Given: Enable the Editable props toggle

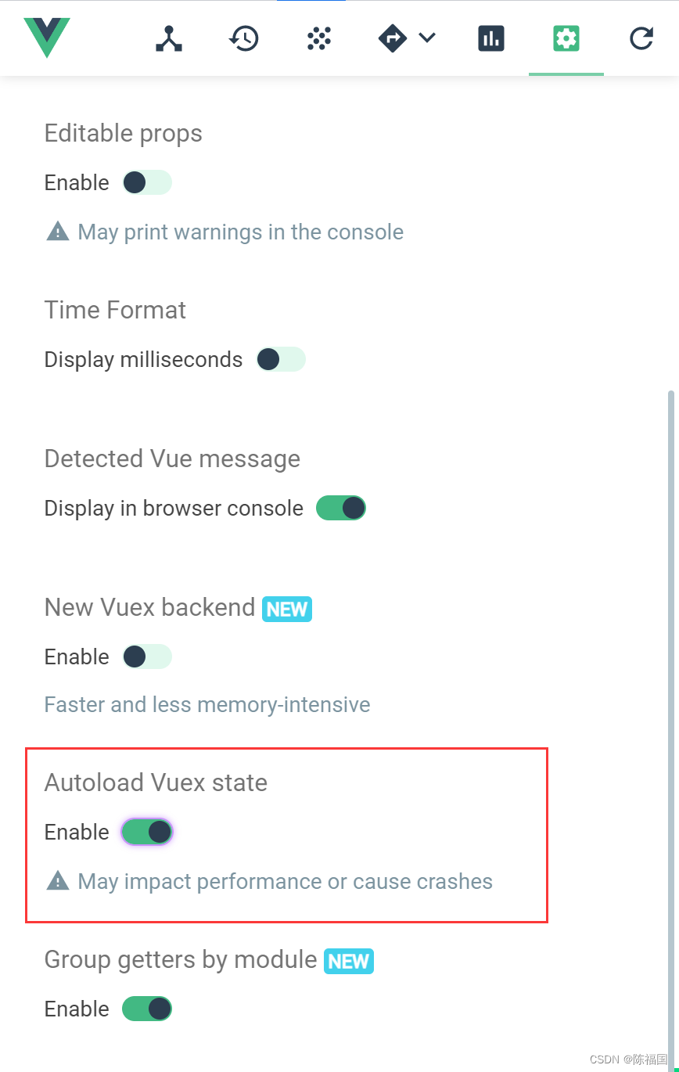Looking at the screenshot, I should point(146,182).
